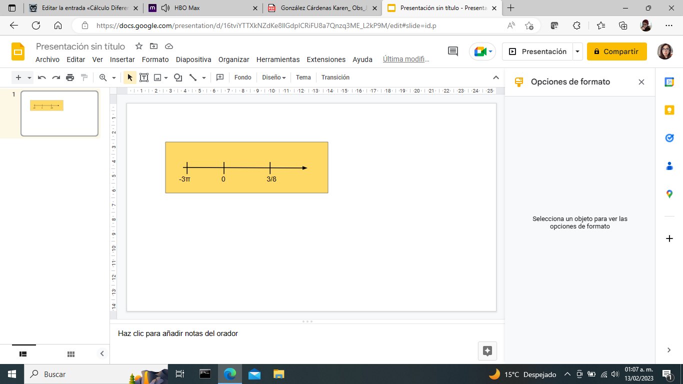Open the Herramientas menu
Screen dimensions: 683x384
click(278, 59)
